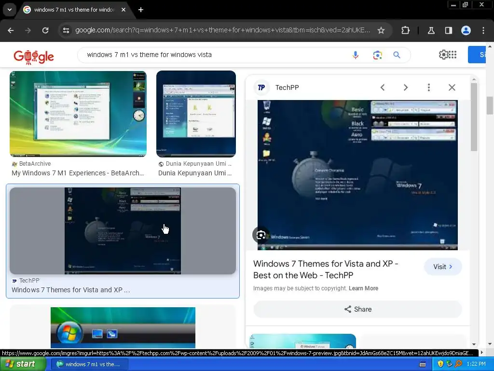Click the orange magnifier tray icon

458,364
